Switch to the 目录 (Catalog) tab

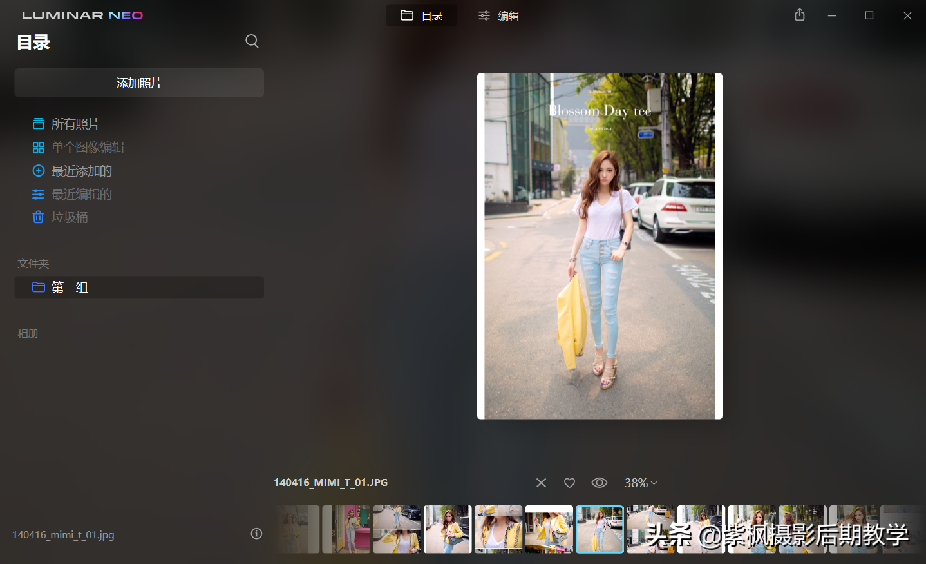click(x=422, y=15)
